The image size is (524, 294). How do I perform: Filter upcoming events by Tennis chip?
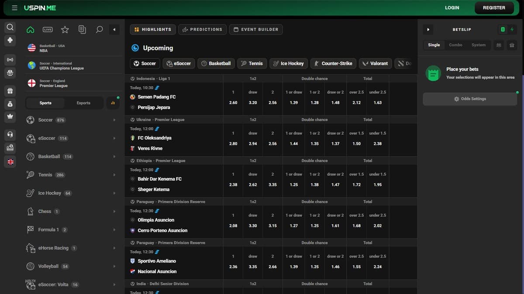point(252,64)
